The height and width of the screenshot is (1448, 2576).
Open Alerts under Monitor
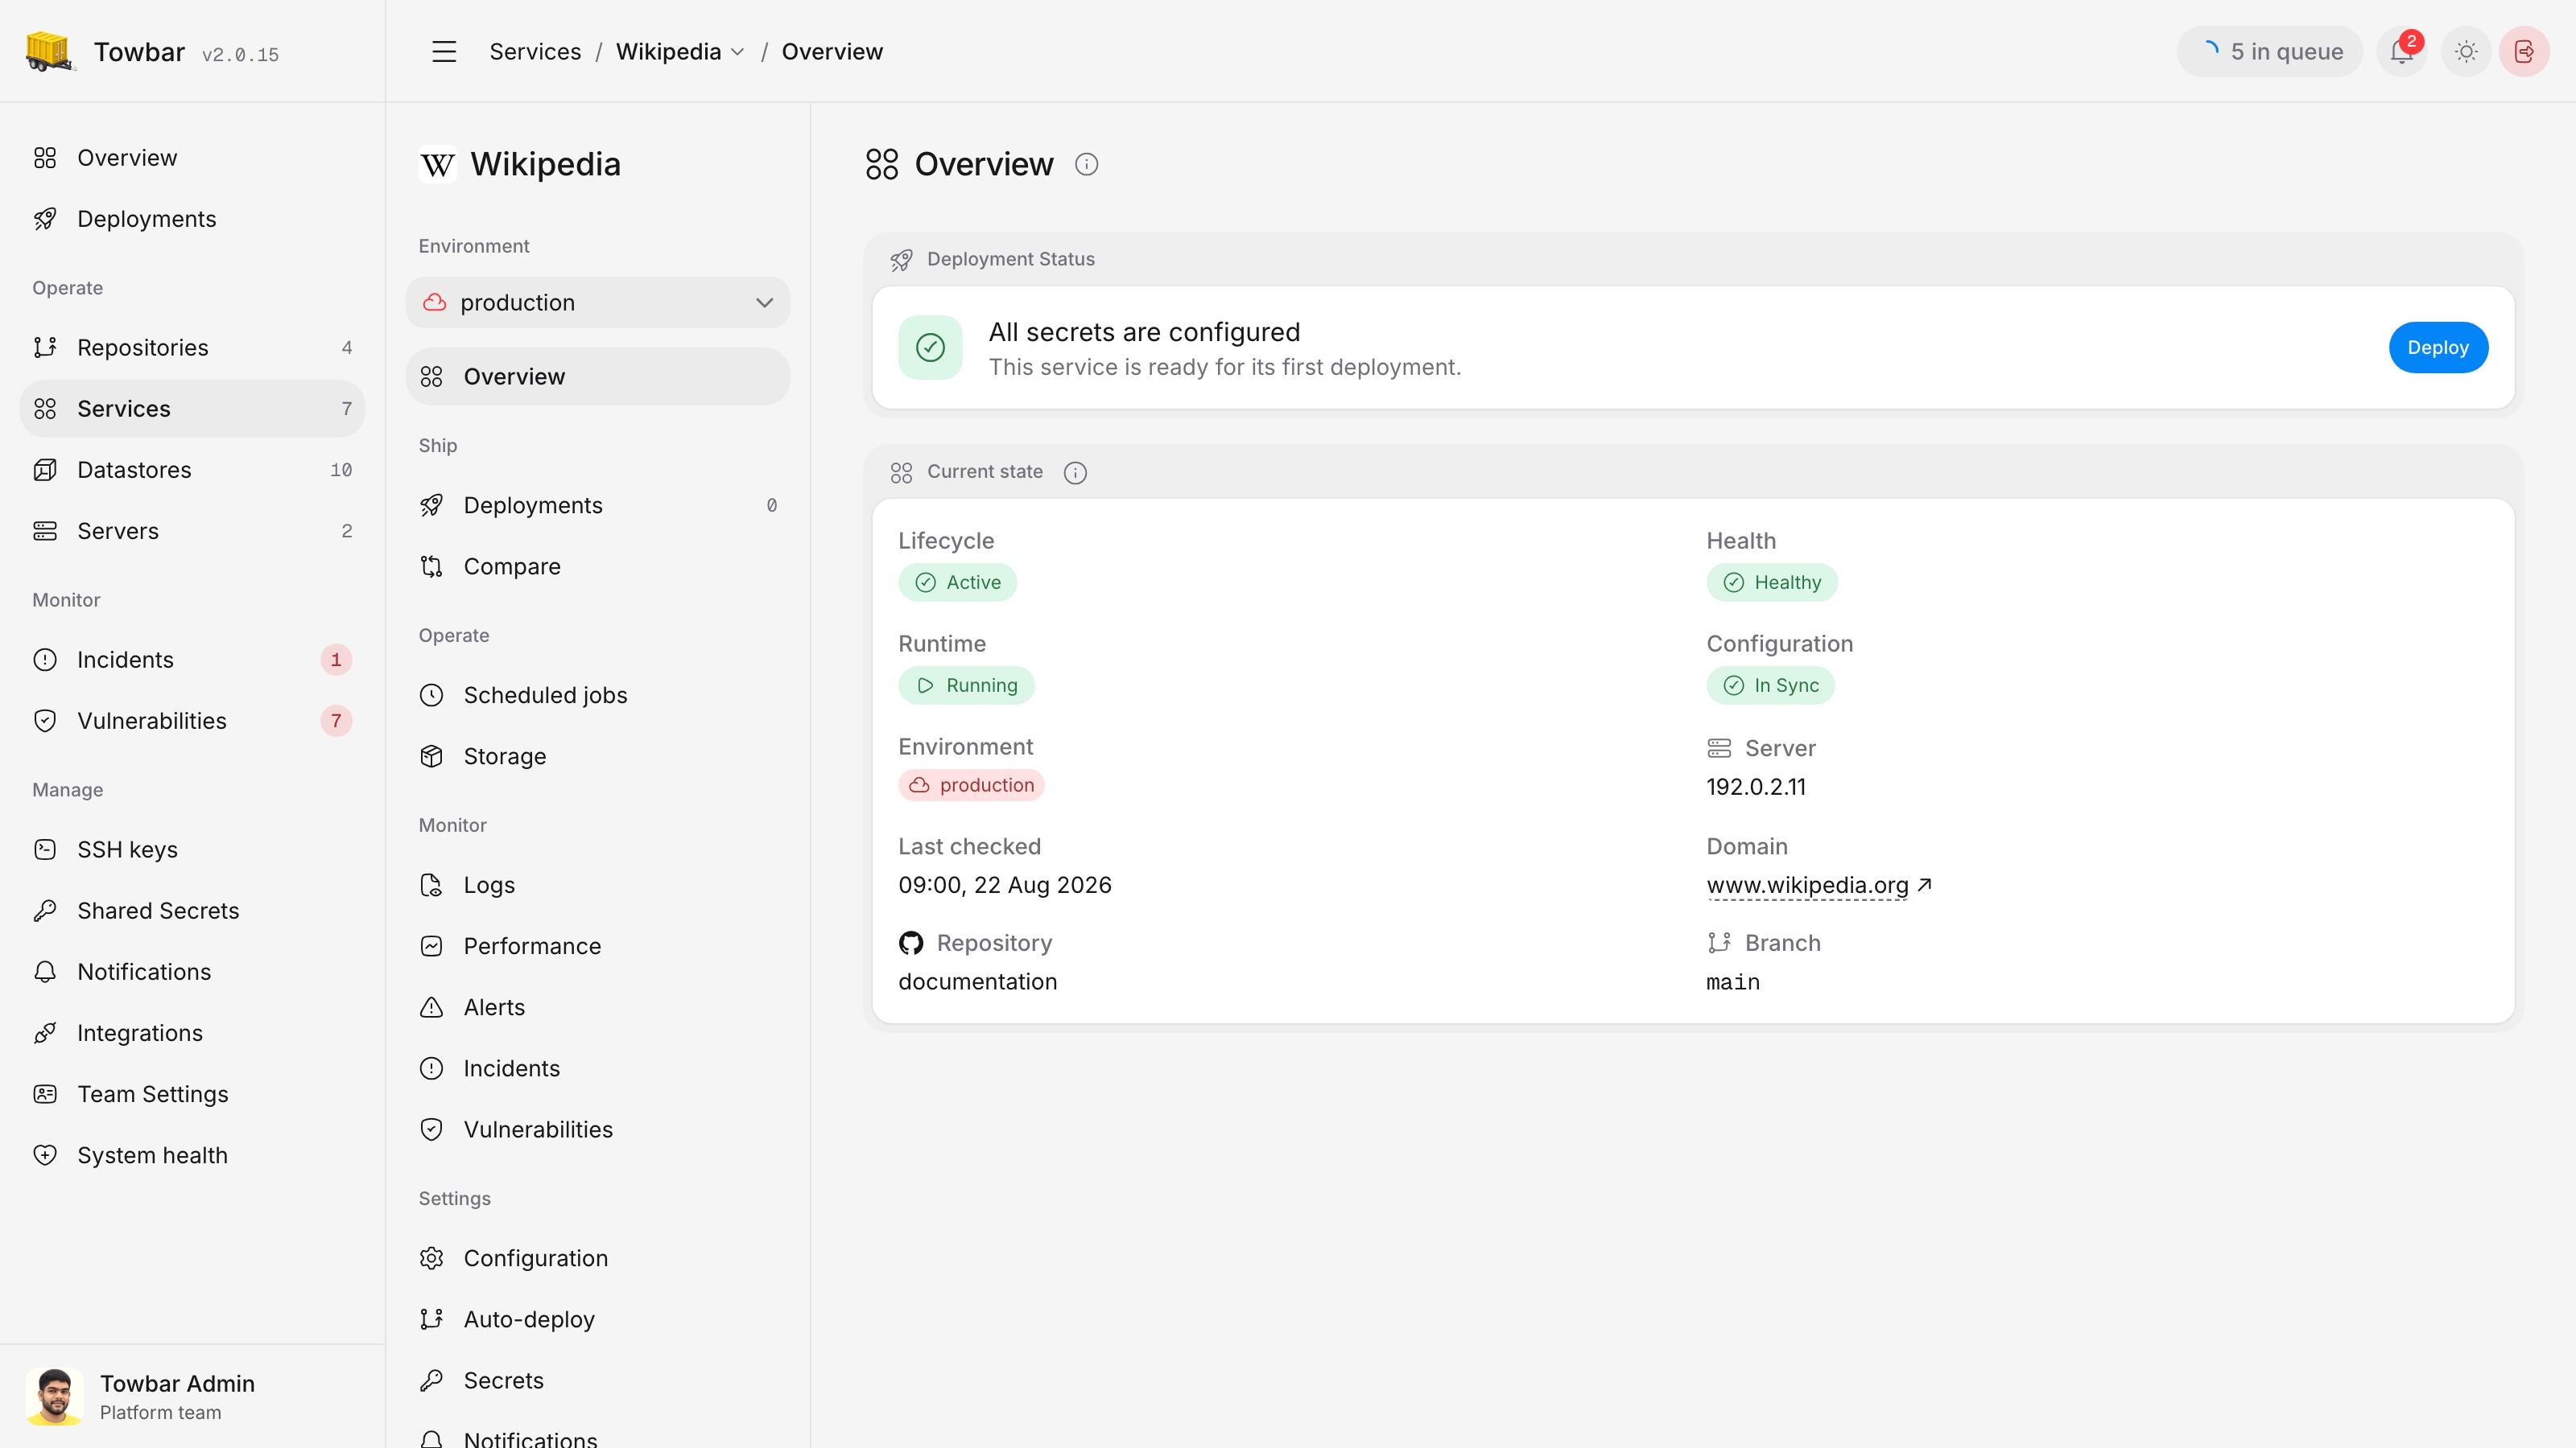598,1007
